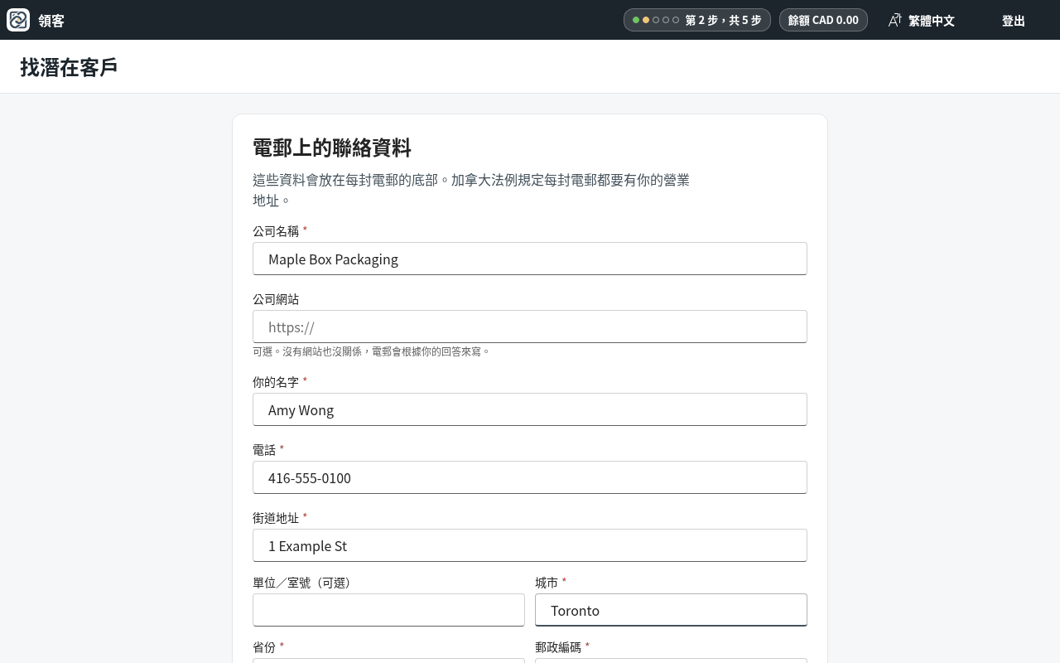1060x663 pixels.
Task: Click the language translate icon
Action: pos(895,20)
